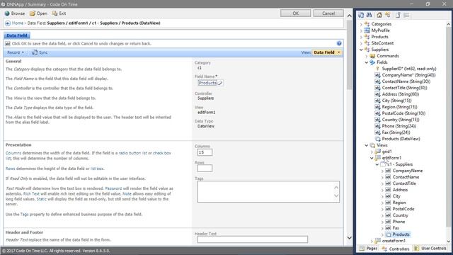
Task: Click the info icon beside the OK hint
Action: point(8,44)
